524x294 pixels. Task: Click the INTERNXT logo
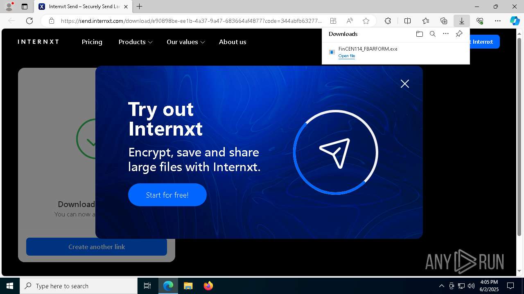click(x=38, y=42)
